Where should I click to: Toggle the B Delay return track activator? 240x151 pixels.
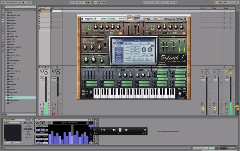point(215,108)
